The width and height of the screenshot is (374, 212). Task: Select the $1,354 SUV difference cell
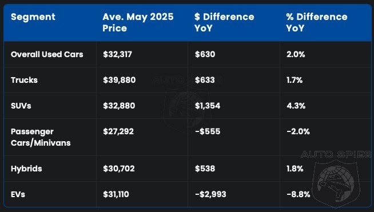[x=208, y=106]
